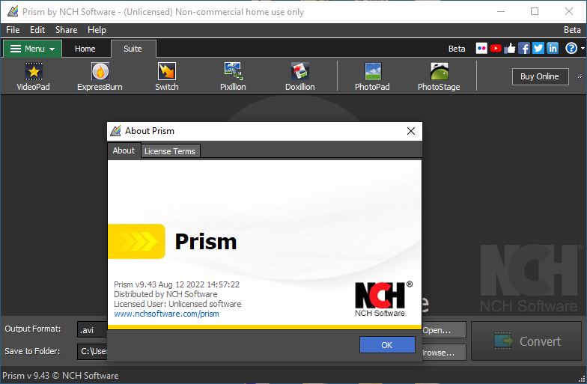Click the Output Format label

pyautogui.click(x=33, y=329)
